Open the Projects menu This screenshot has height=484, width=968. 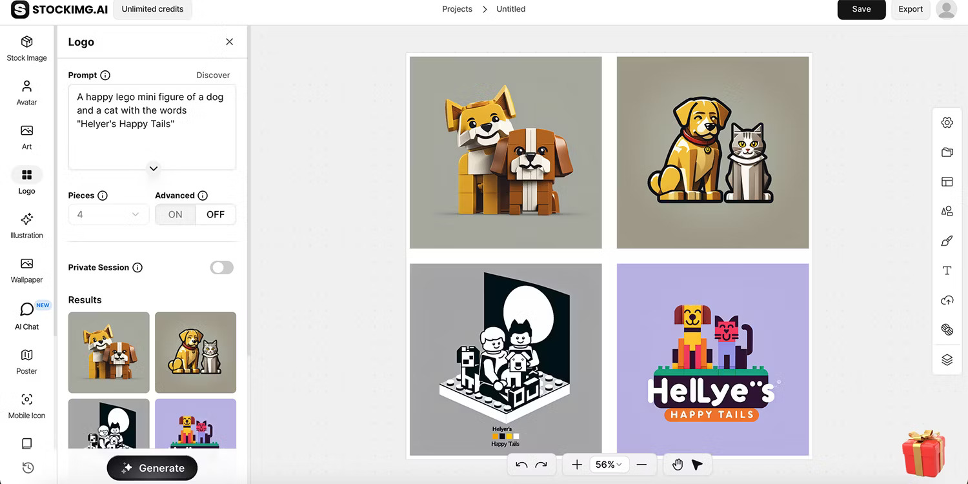coord(457,9)
